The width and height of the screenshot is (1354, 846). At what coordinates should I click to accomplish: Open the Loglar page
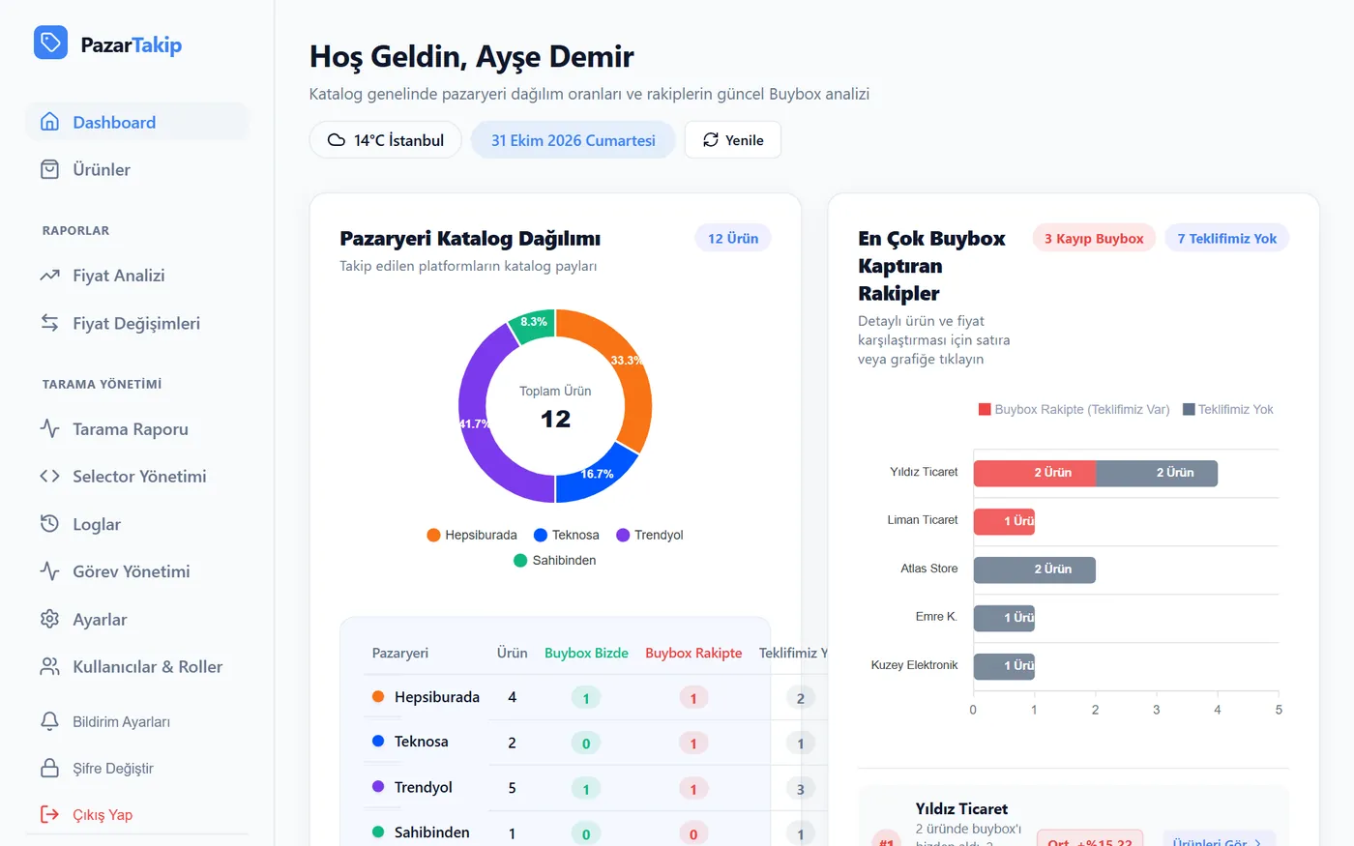pos(136,524)
